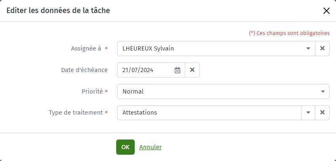Close the Editer les données dialog
This screenshot has height=161, width=336.
(326, 11)
